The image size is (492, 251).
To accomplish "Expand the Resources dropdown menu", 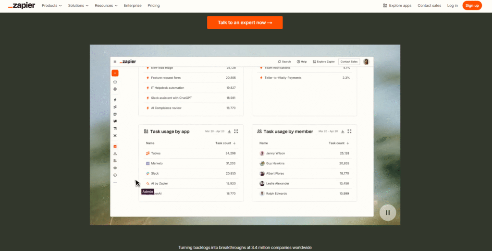I will (x=107, y=6).
